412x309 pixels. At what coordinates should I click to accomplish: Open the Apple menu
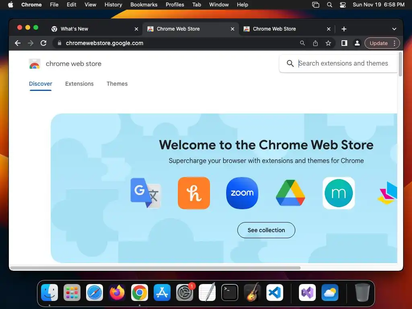coord(10,4)
